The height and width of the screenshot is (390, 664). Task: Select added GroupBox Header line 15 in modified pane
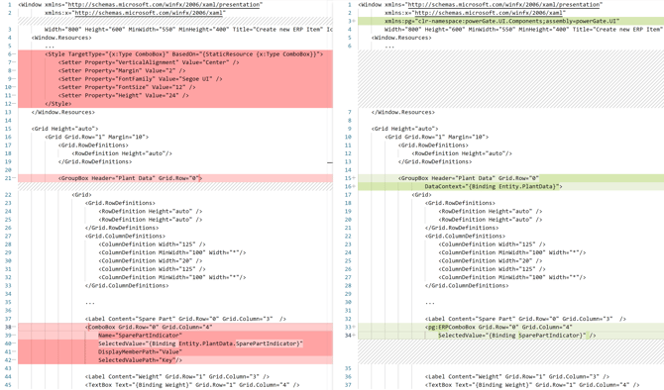(x=511, y=178)
